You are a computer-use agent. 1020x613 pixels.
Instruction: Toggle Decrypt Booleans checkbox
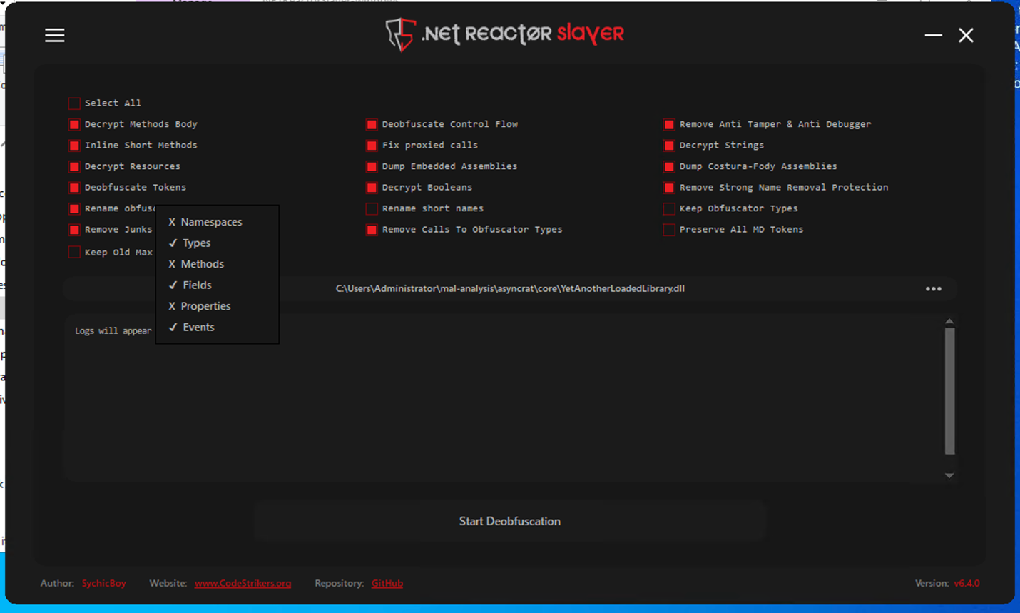coord(372,188)
